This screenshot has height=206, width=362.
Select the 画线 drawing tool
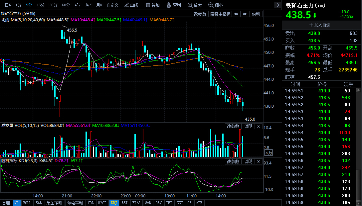click(x=131, y=5)
